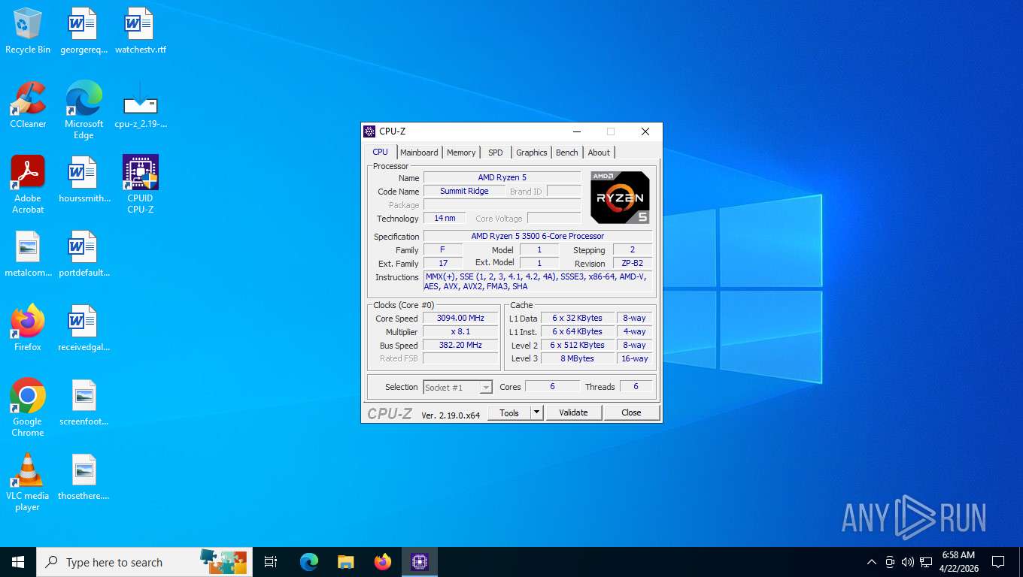This screenshot has width=1023, height=577.
Task: Open the volume icon in system tray
Action: (907, 562)
